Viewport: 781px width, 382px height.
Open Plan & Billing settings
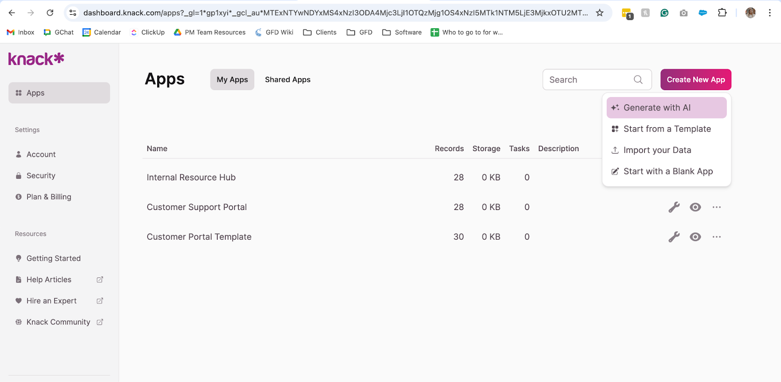tap(49, 197)
